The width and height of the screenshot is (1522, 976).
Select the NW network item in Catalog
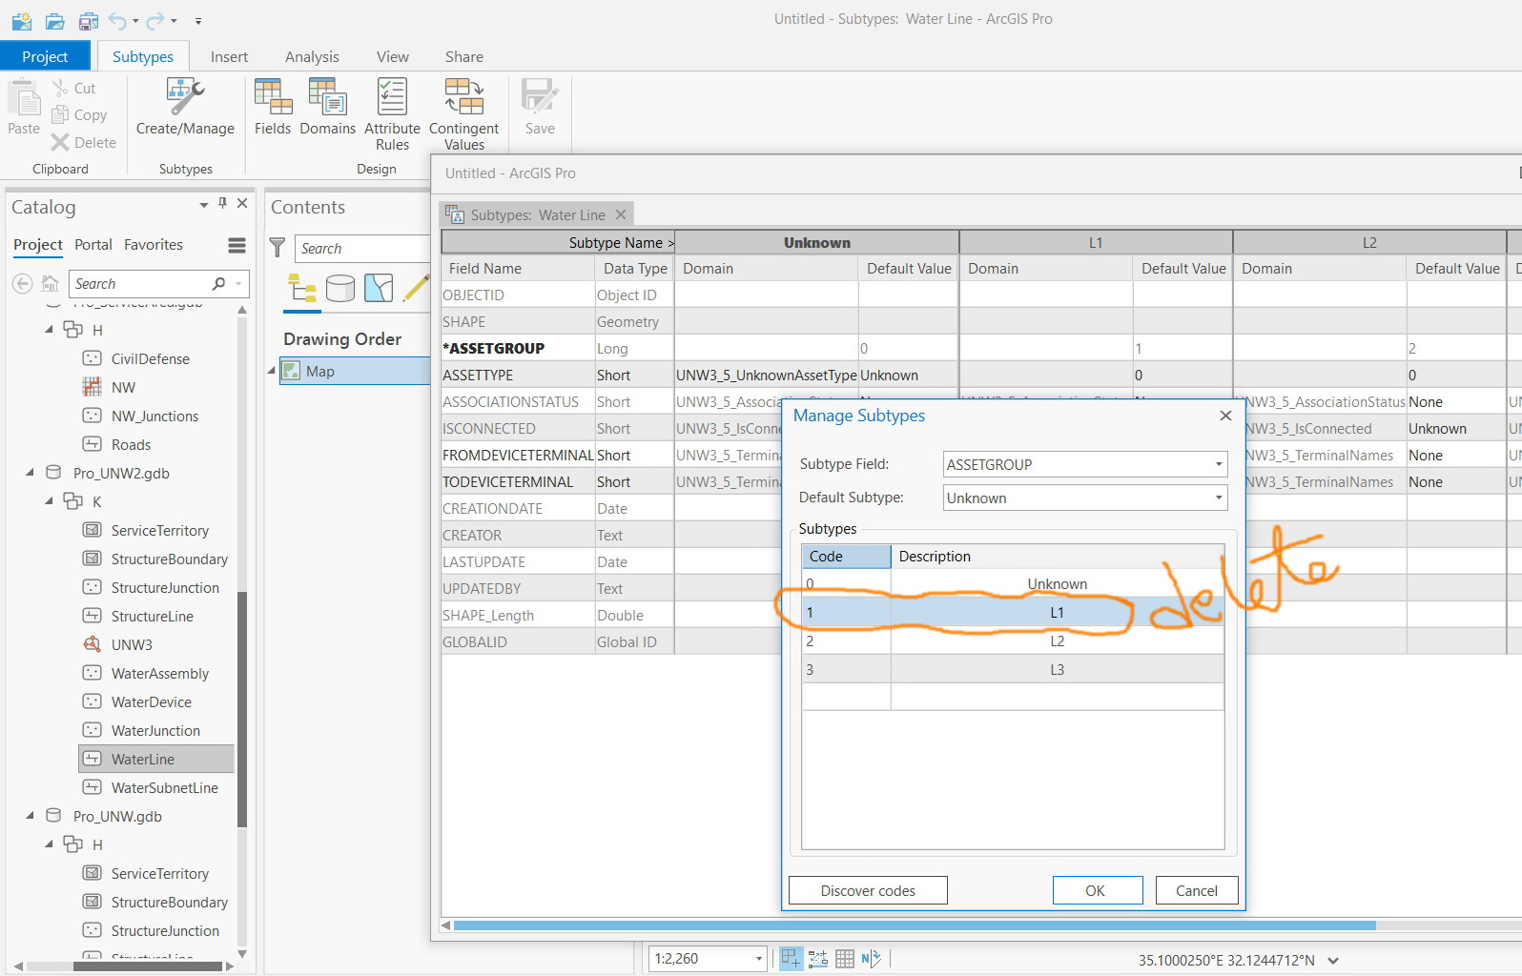point(123,387)
